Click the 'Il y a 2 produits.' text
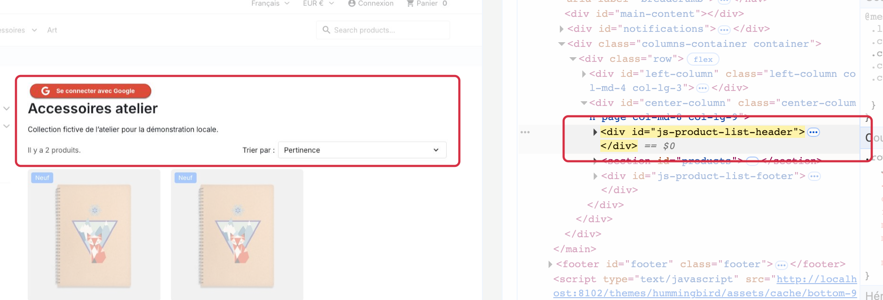Viewport: 883px width, 300px height. [x=54, y=150]
